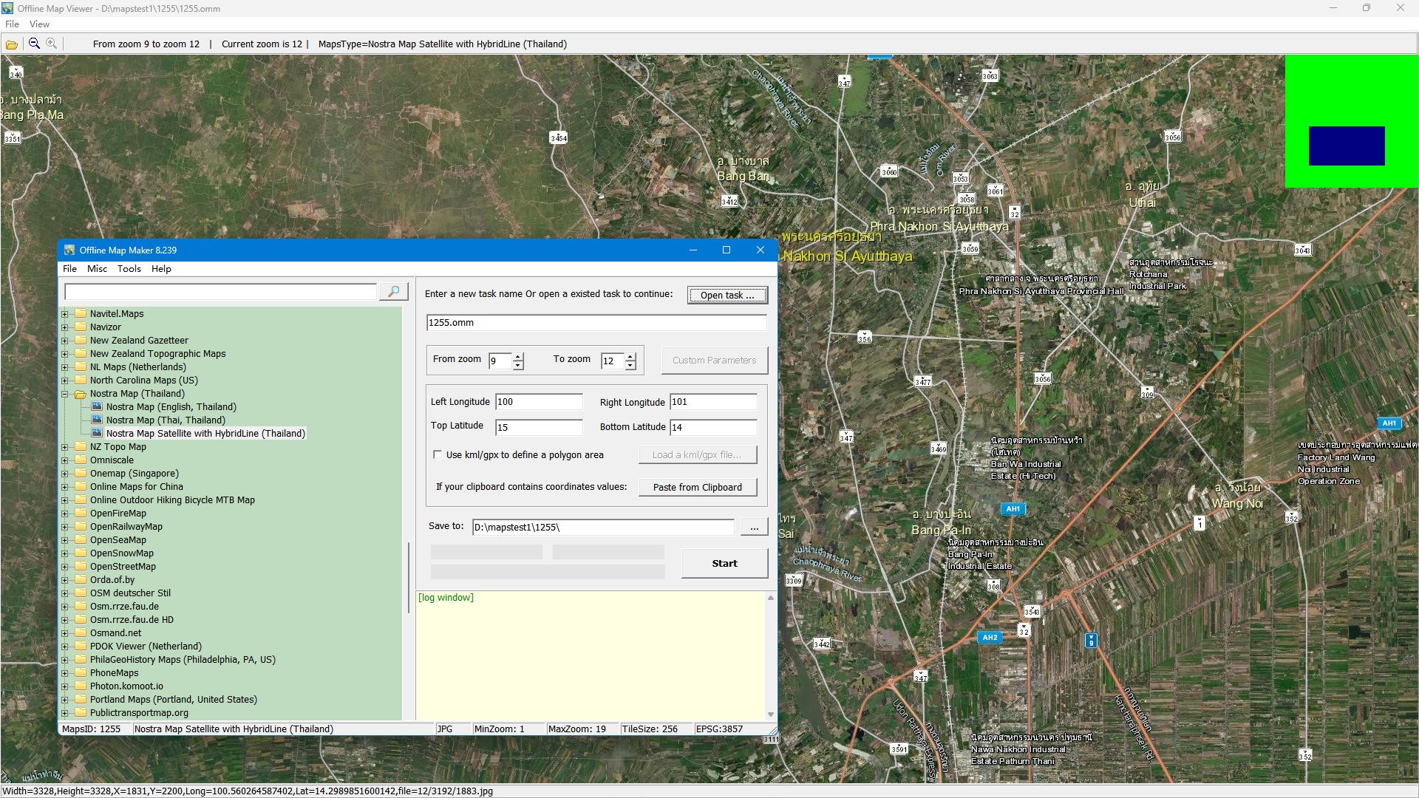Click the Top Latitude input field

tap(539, 427)
